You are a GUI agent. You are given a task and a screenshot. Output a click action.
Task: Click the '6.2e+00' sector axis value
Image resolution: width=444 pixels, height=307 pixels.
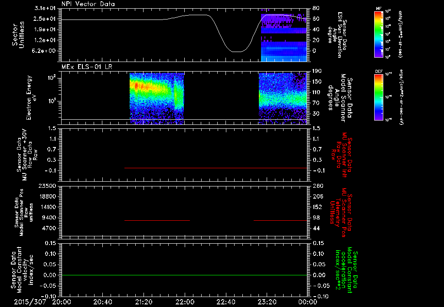pyautogui.click(x=45, y=51)
